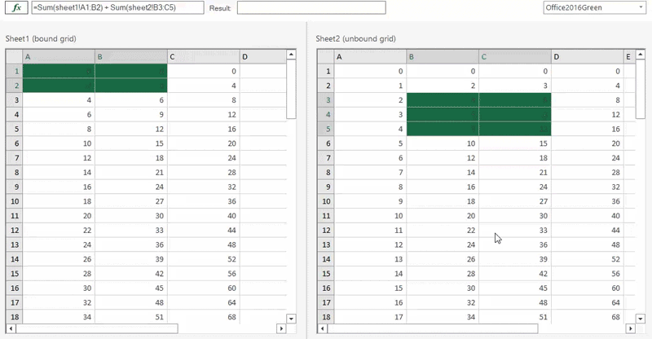Click Sheet2 cell D11 showing 40
This screenshot has height=339, width=652.
point(587,216)
